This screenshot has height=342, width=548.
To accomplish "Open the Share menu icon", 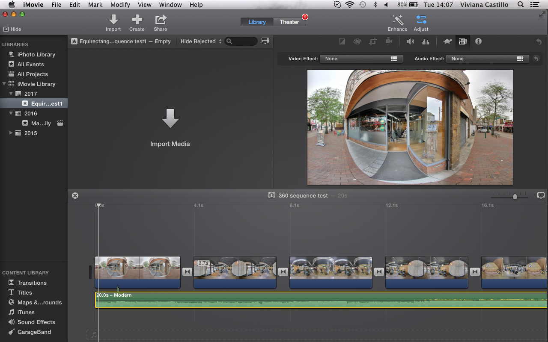I will pos(161,20).
